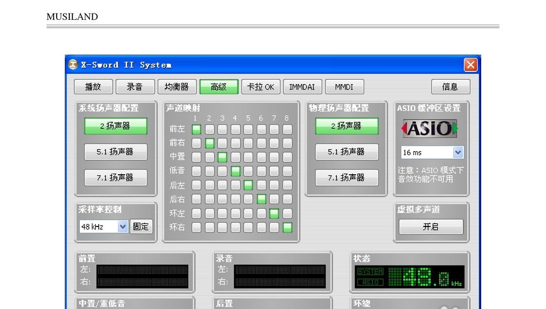Select 2 扬声器 under 物理扬声器配置
Image resolution: width=546 pixels, height=309 pixels.
[x=347, y=126]
